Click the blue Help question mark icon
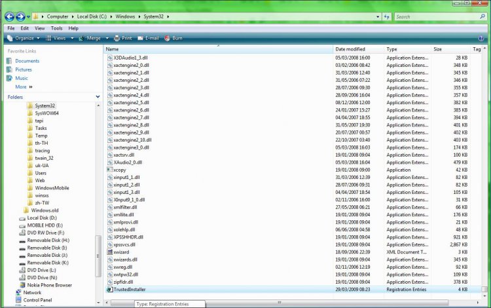This screenshot has height=308, width=491. tap(481, 39)
